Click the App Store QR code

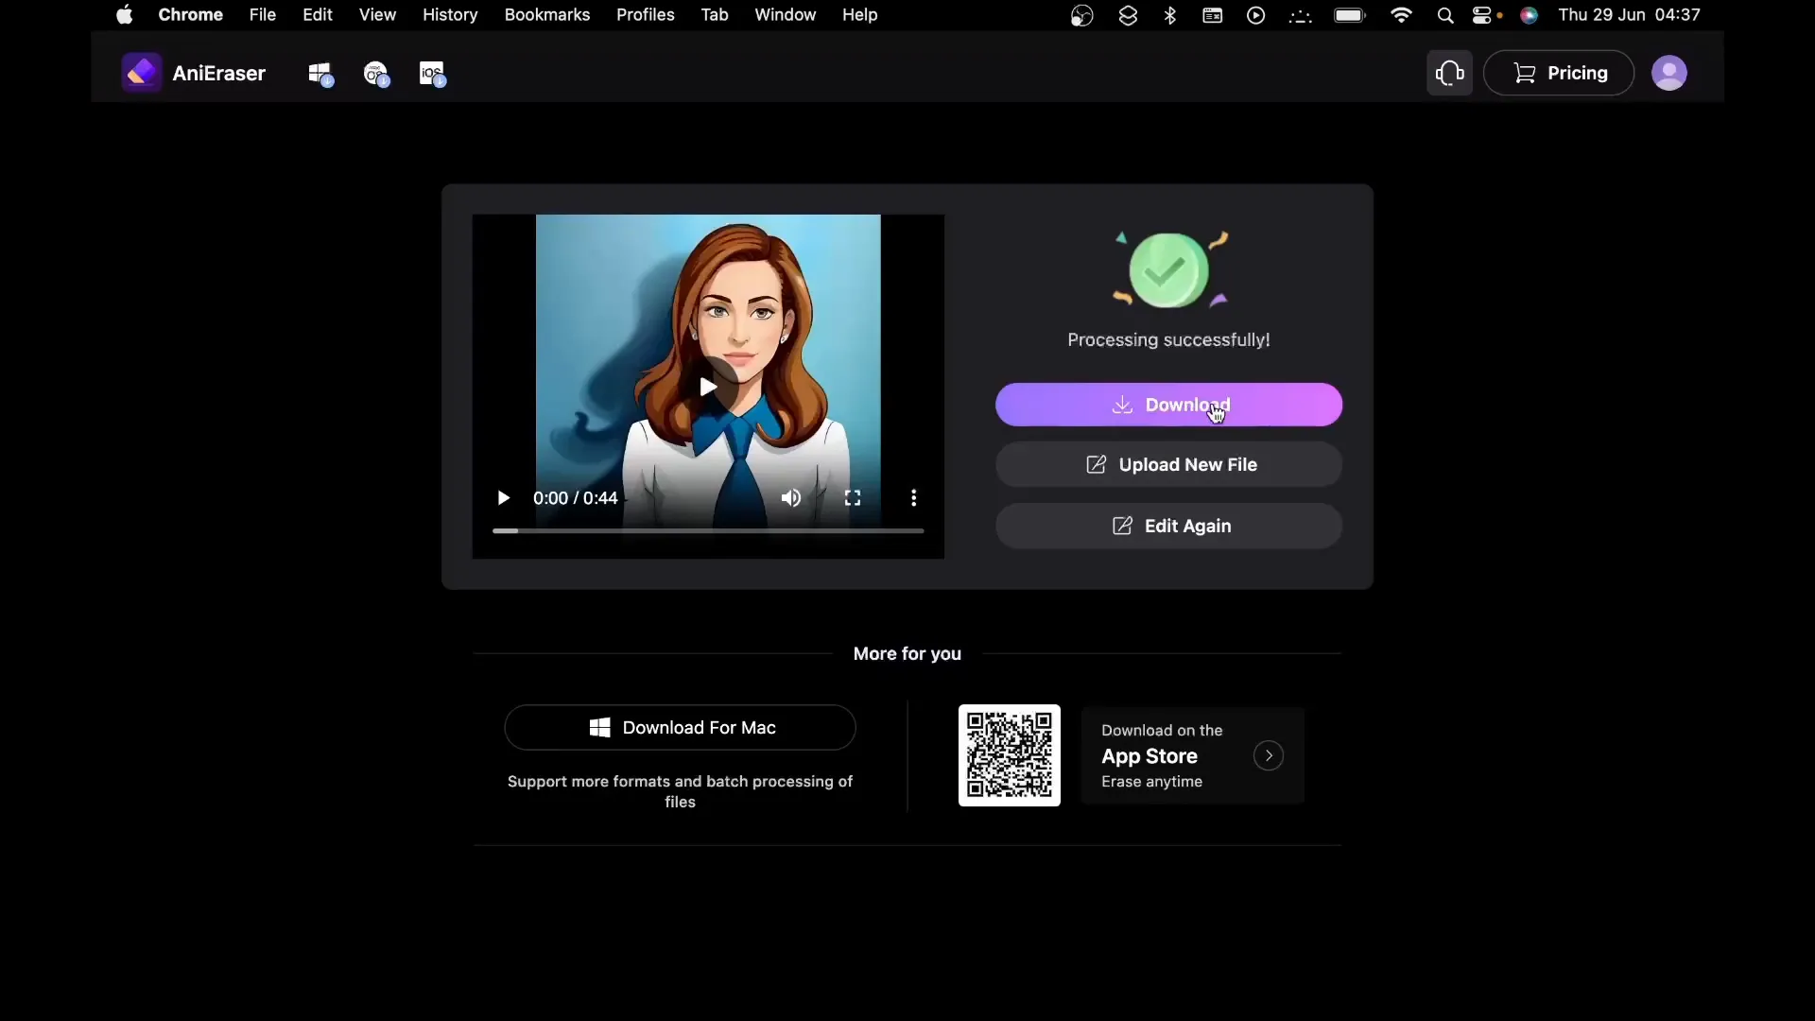[x=1010, y=755]
